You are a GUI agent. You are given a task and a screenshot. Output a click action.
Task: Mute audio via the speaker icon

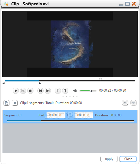tap(75, 90)
